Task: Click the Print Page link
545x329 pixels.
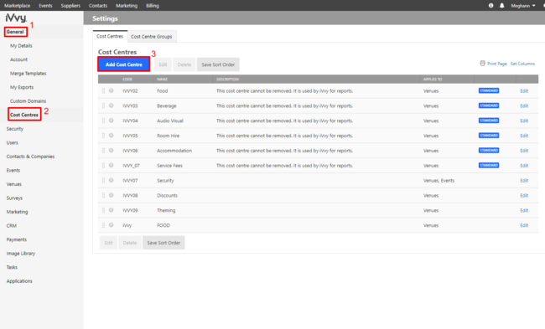Action: (497, 64)
